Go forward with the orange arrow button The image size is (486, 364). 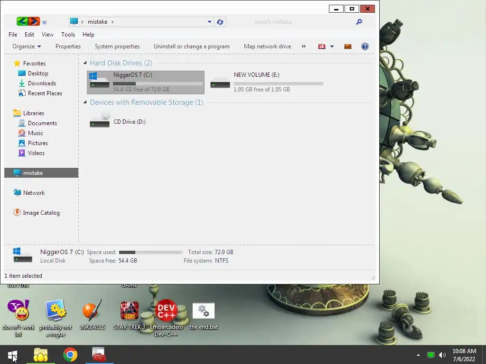pos(34,21)
